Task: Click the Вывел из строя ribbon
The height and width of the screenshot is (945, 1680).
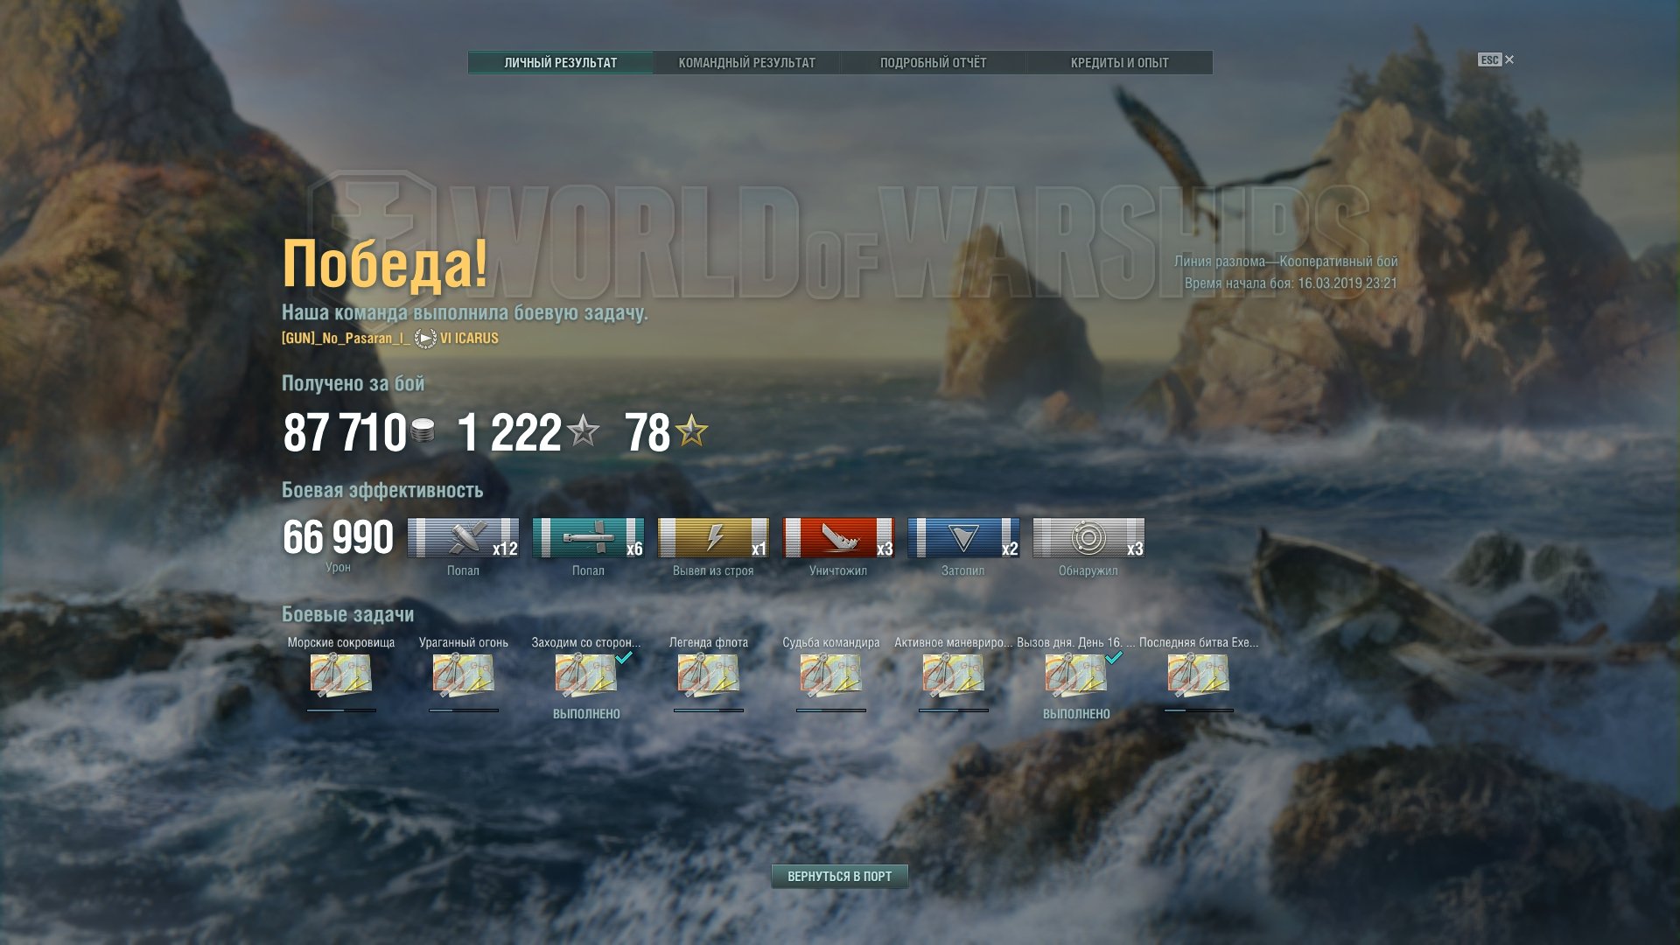Action: coord(713,538)
